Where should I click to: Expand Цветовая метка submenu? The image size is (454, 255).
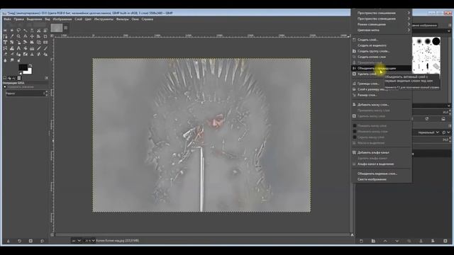(x=381, y=30)
